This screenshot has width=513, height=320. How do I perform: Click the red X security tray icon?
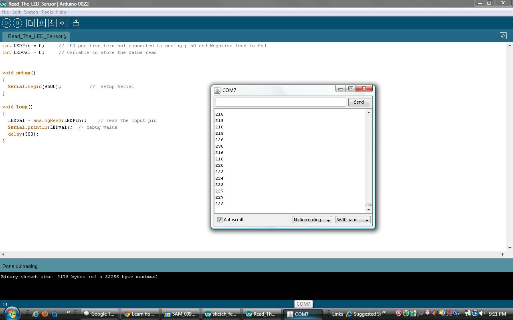pos(399,314)
